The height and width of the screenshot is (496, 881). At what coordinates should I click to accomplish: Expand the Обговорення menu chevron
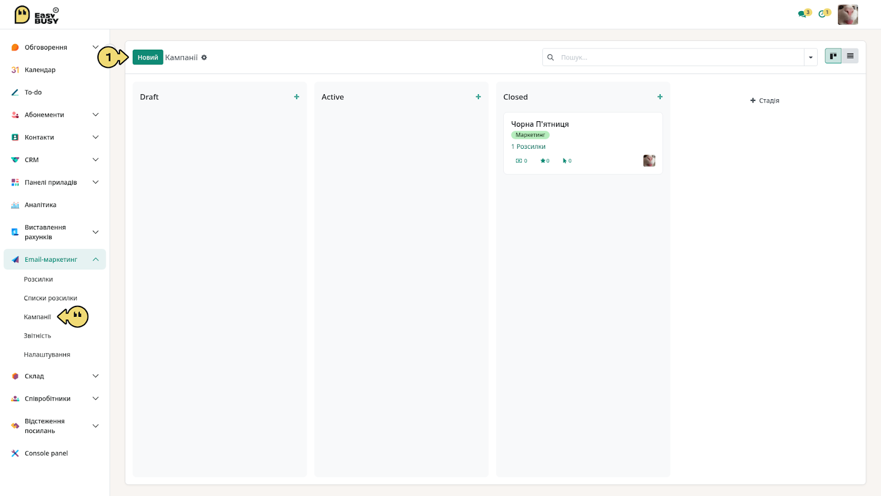(95, 47)
